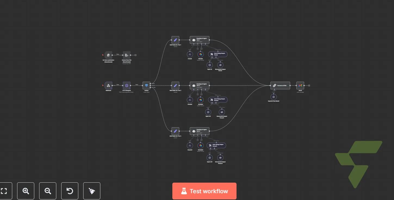Select the Auto-fixing Output Parser2 node

pyautogui.click(x=216, y=145)
